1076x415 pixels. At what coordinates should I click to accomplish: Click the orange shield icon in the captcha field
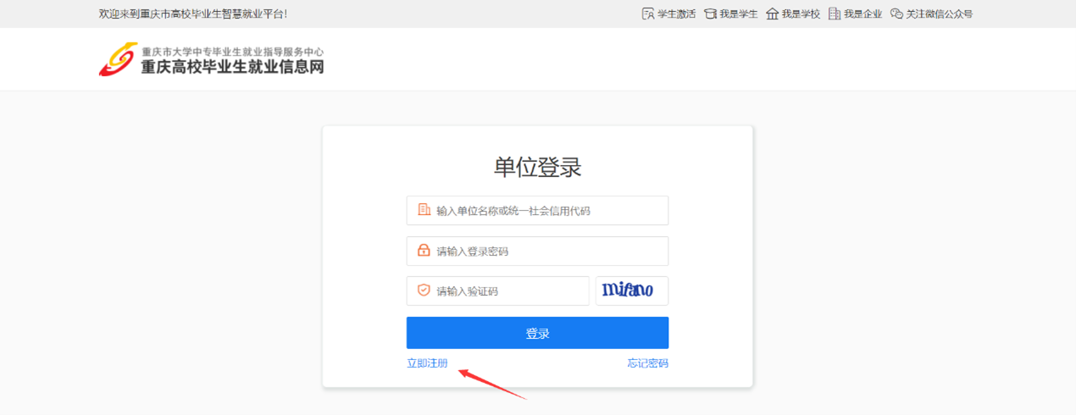click(424, 290)
